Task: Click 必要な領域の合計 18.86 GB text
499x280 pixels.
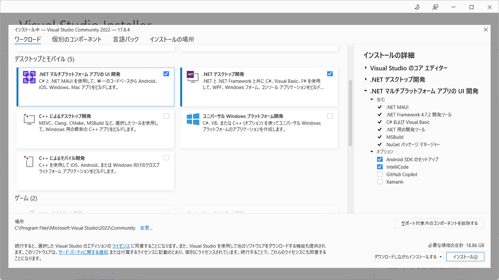Action: pyautogui.click(x=456, y=245)
